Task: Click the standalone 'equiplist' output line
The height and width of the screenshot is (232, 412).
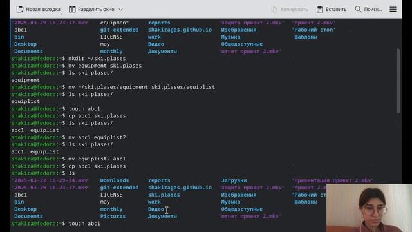Action: [26, 102]
